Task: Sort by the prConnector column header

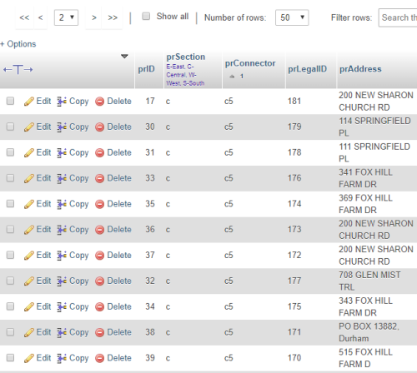Action: click(250, 63)
